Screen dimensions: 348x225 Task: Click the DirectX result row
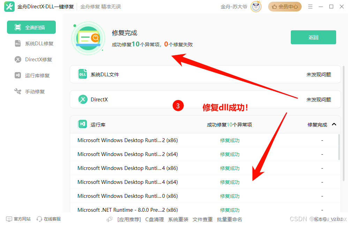coord(205,99)
